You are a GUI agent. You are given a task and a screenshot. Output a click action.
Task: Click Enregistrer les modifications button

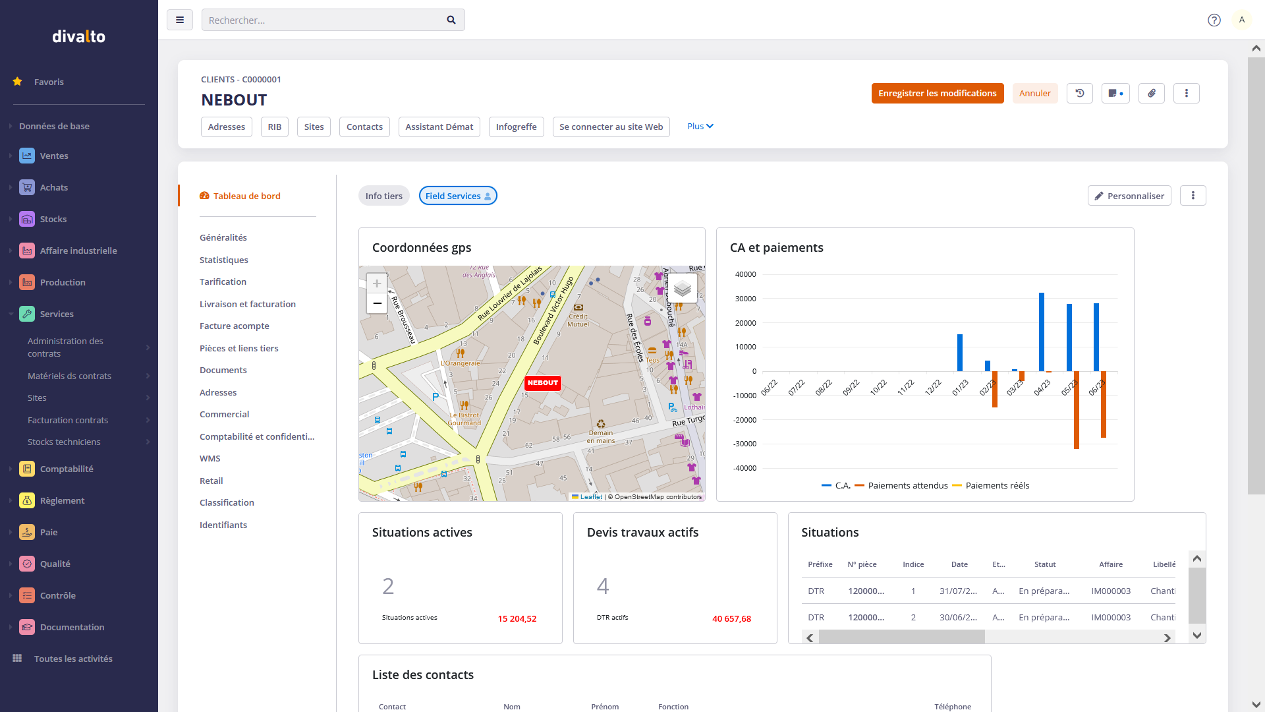[938, 93]
